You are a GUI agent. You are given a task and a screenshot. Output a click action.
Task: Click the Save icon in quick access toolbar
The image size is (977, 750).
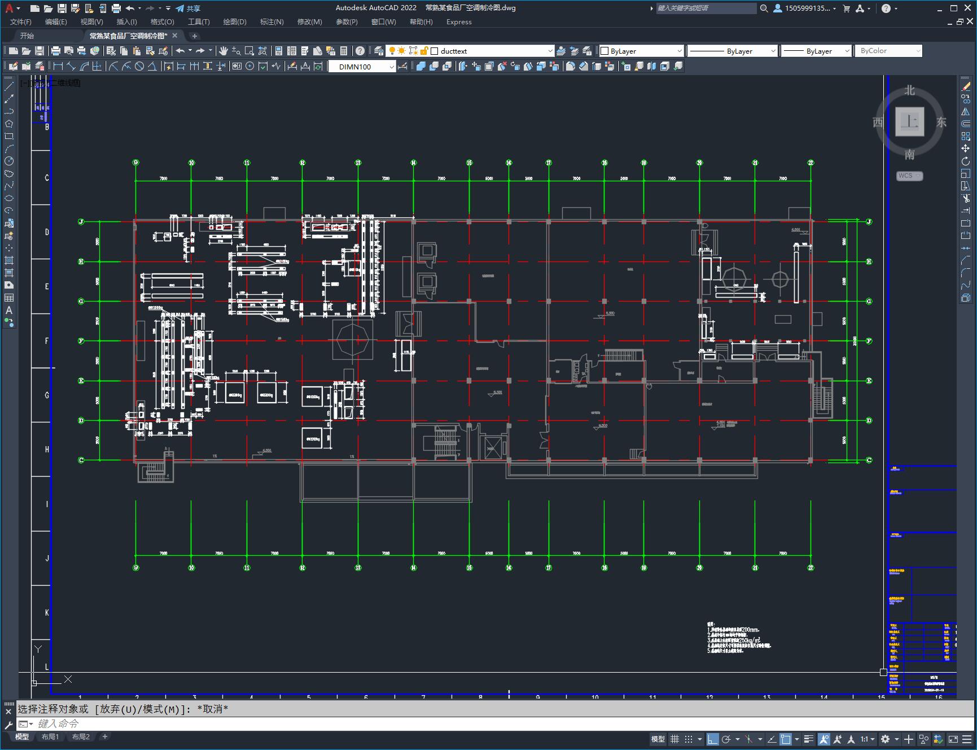(x=62, y=8)
